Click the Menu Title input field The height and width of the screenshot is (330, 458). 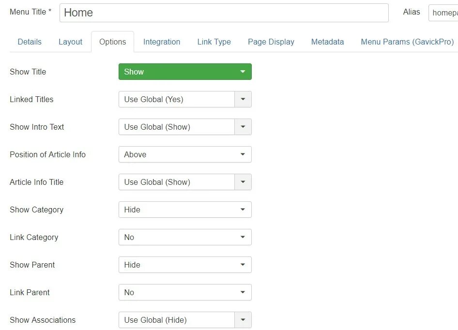coord(224,13)
